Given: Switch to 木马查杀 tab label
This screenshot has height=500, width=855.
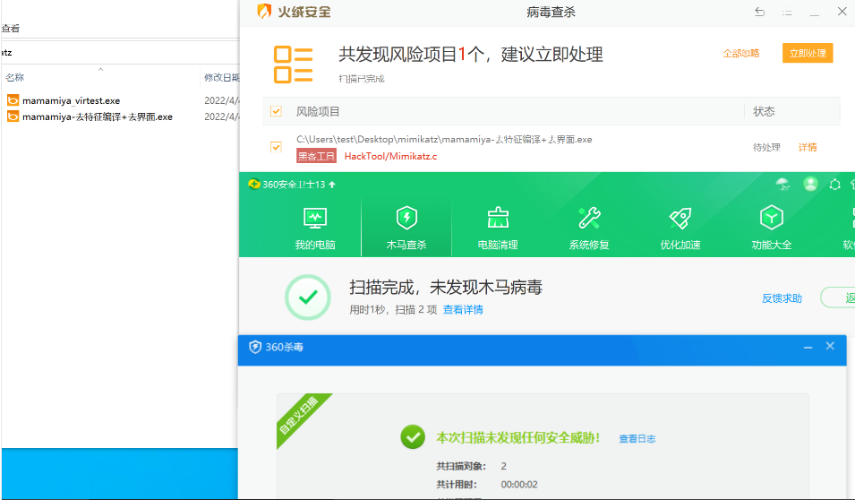Looking at the screenshot, I should coord(406,246).
